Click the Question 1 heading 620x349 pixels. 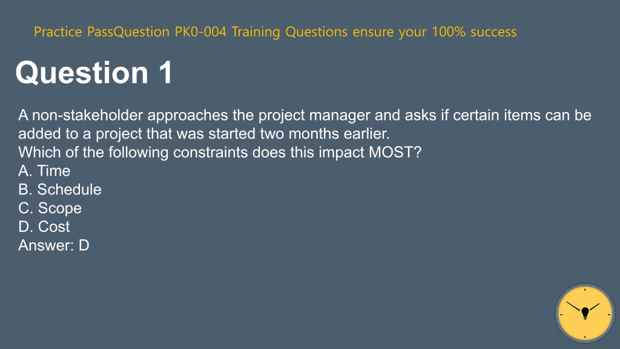click(x=94, y=73)
